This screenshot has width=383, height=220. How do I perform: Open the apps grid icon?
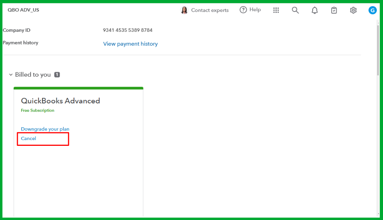click(x=276, y=10)
